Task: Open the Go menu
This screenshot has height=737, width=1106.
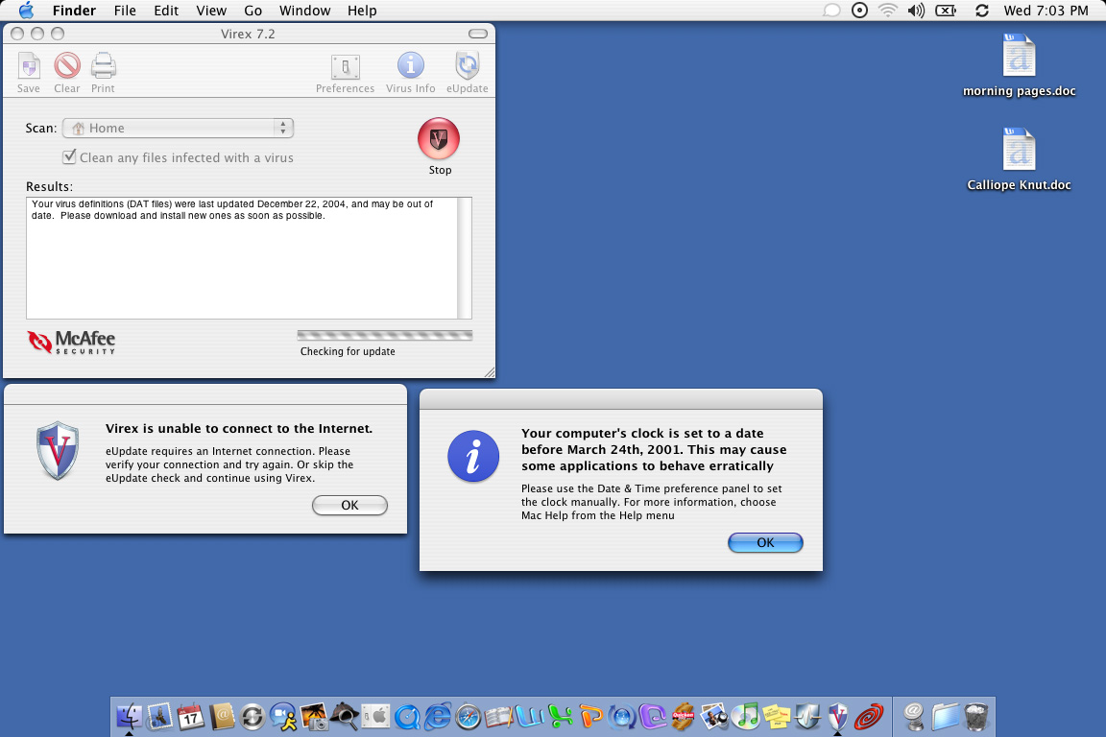Action: point(252,11)
